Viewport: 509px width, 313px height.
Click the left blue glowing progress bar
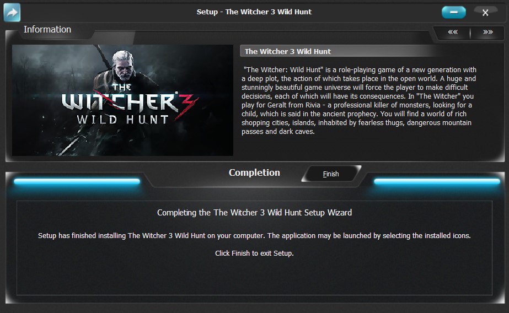[77, 182]
